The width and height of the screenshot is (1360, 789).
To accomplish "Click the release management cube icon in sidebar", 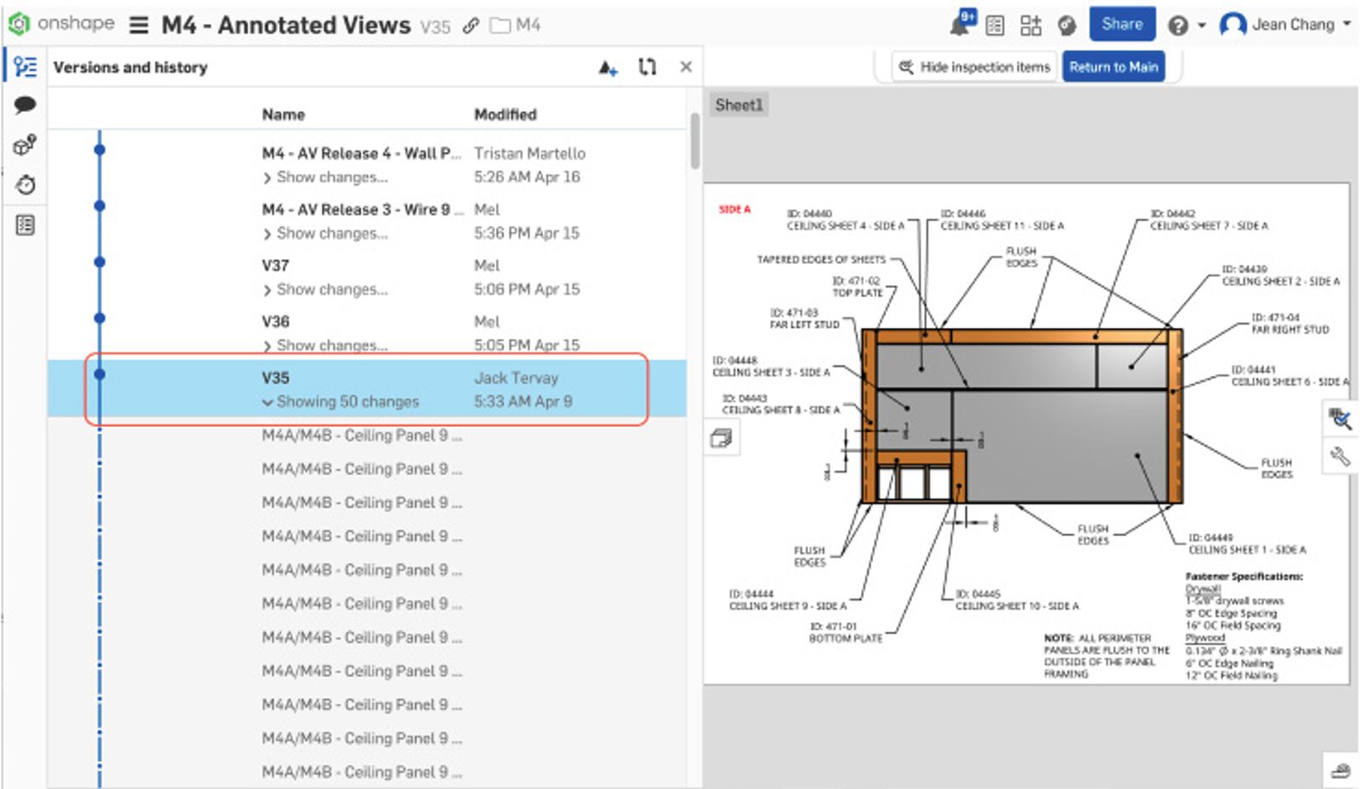I will tap(25, 144).
